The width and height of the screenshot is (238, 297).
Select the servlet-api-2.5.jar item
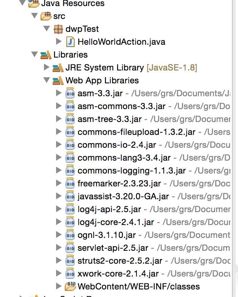pos(113,248)
